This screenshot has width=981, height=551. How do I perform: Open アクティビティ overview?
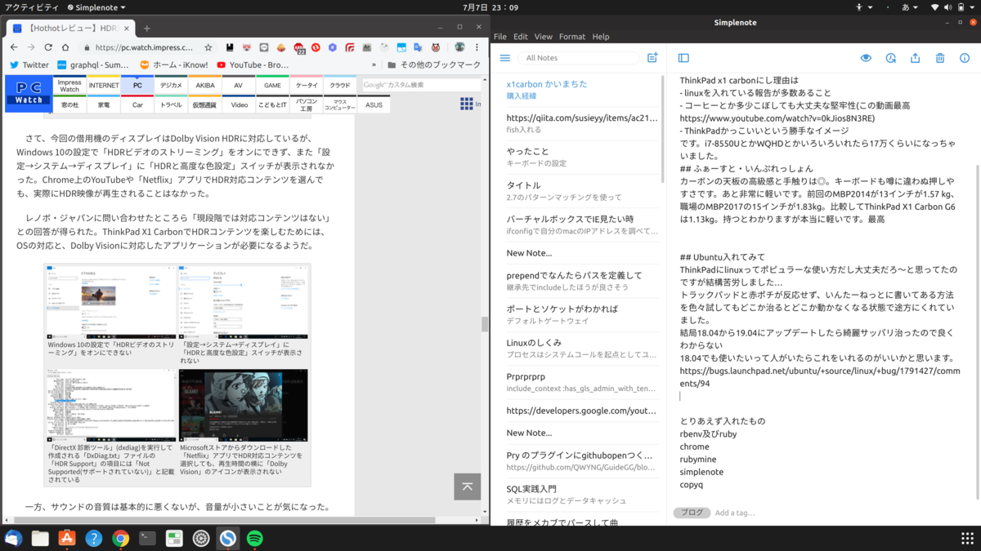(x=32, y=7)
